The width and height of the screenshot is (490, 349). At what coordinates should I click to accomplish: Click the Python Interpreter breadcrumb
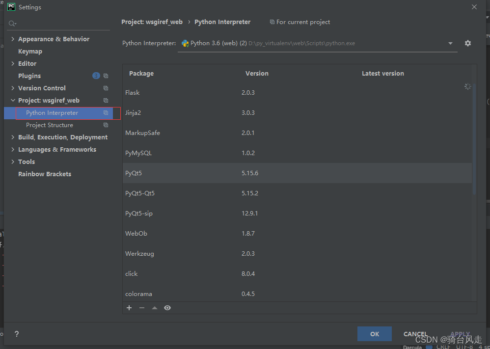[x=222, y=22]
